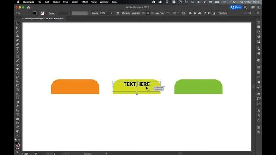
Task: Click the TEXT HERE text on yellow shape
Action: 137,84
